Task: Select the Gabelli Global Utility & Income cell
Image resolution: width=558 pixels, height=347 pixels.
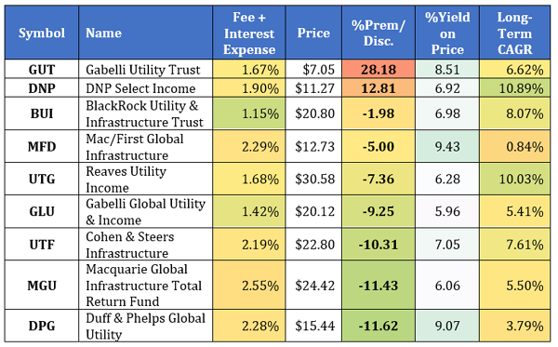Action: (146, 211)
